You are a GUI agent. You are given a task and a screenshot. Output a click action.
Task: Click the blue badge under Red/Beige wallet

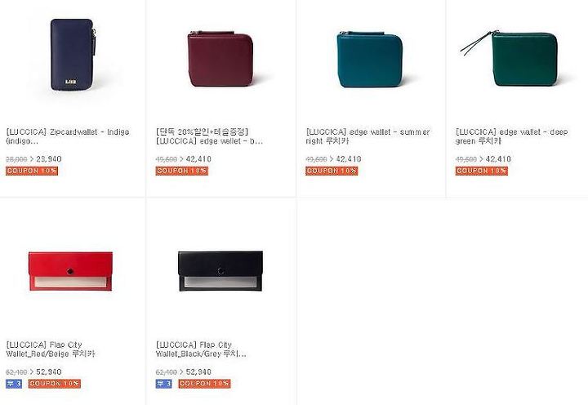click(x=14, y=384)
